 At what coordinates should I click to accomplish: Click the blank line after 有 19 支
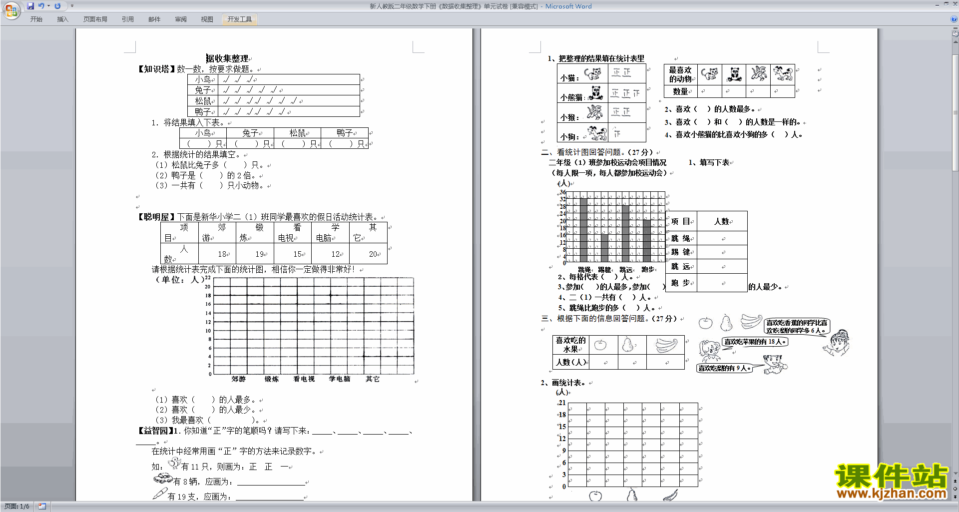coord(270,499)
